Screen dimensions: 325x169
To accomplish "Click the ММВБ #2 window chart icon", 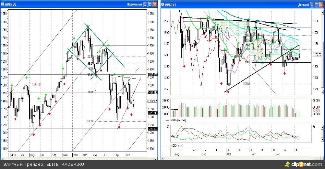I will coord(3,5).
